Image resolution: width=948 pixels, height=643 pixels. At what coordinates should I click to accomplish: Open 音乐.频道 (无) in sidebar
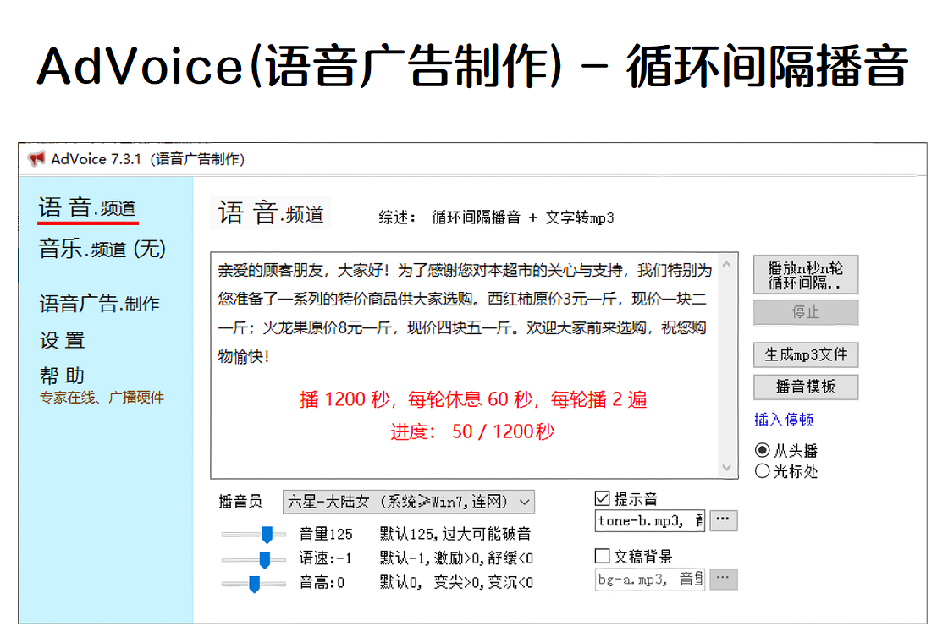[x=102, y=249]
